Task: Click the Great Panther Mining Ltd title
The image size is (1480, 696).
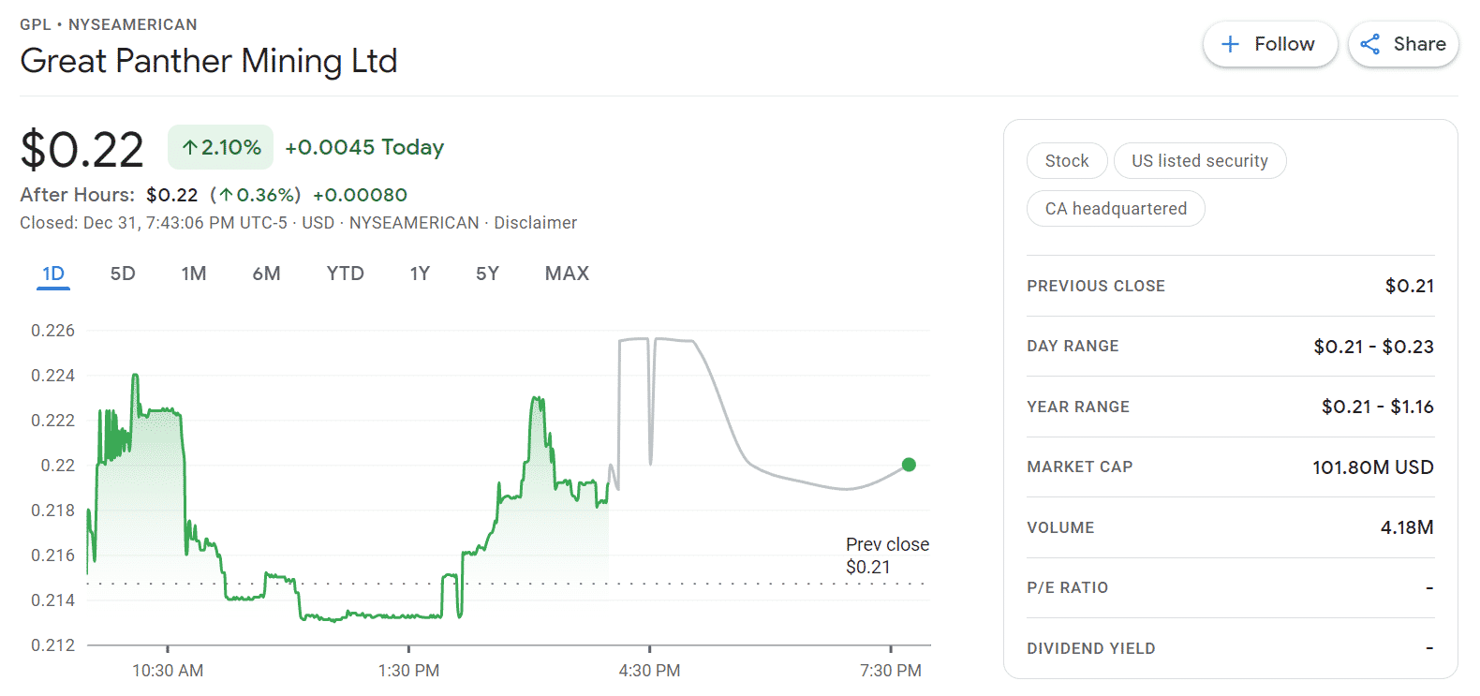Action: pyautogui.click(x=209, y=61)
